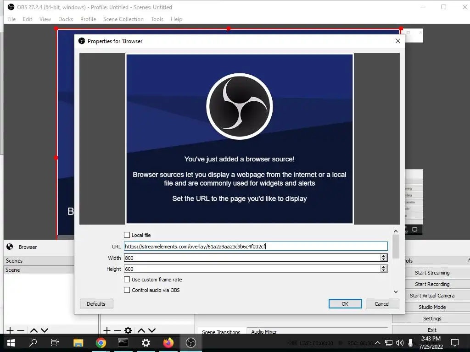
Task: Add a new scene with plus icon
Action: [10, 330]
